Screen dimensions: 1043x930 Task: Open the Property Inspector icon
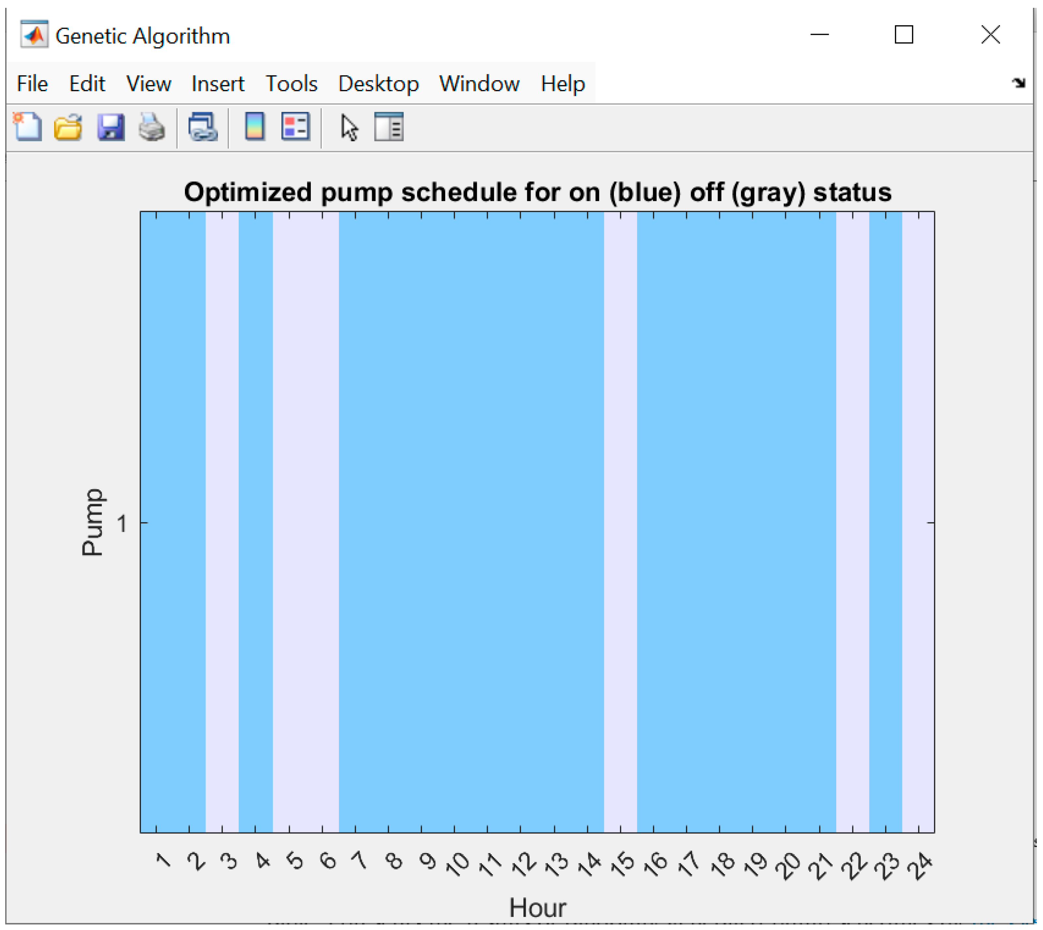point(389,126)
